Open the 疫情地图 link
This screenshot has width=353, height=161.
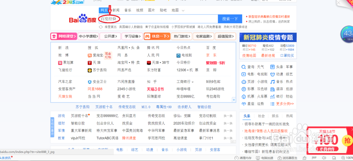pyautogui.click(x=249, y=56)
